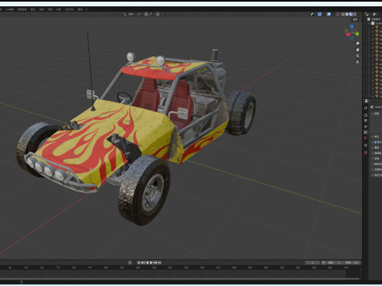This screenshot has height=286, width=382.
Task: Open the gizmo settings dropdown arrow
Action: [x=323, y=14]
